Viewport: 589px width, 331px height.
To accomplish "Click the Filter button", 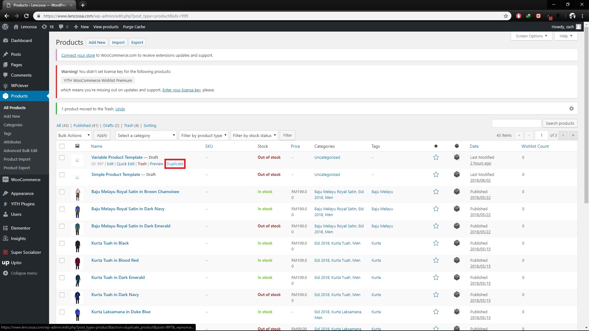I will (287, 135).
